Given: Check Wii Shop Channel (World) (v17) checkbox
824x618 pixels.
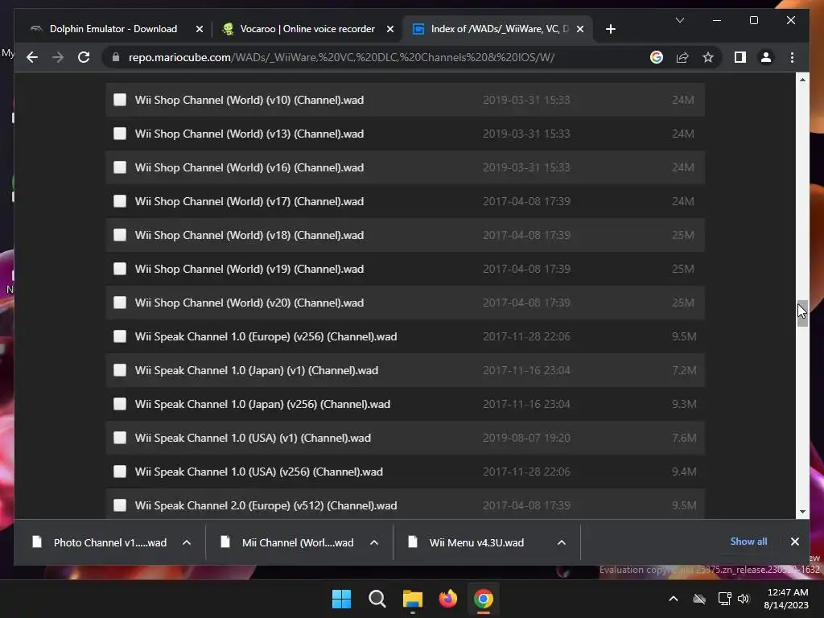Looking at the screenshot, I should tap(120, 201).
